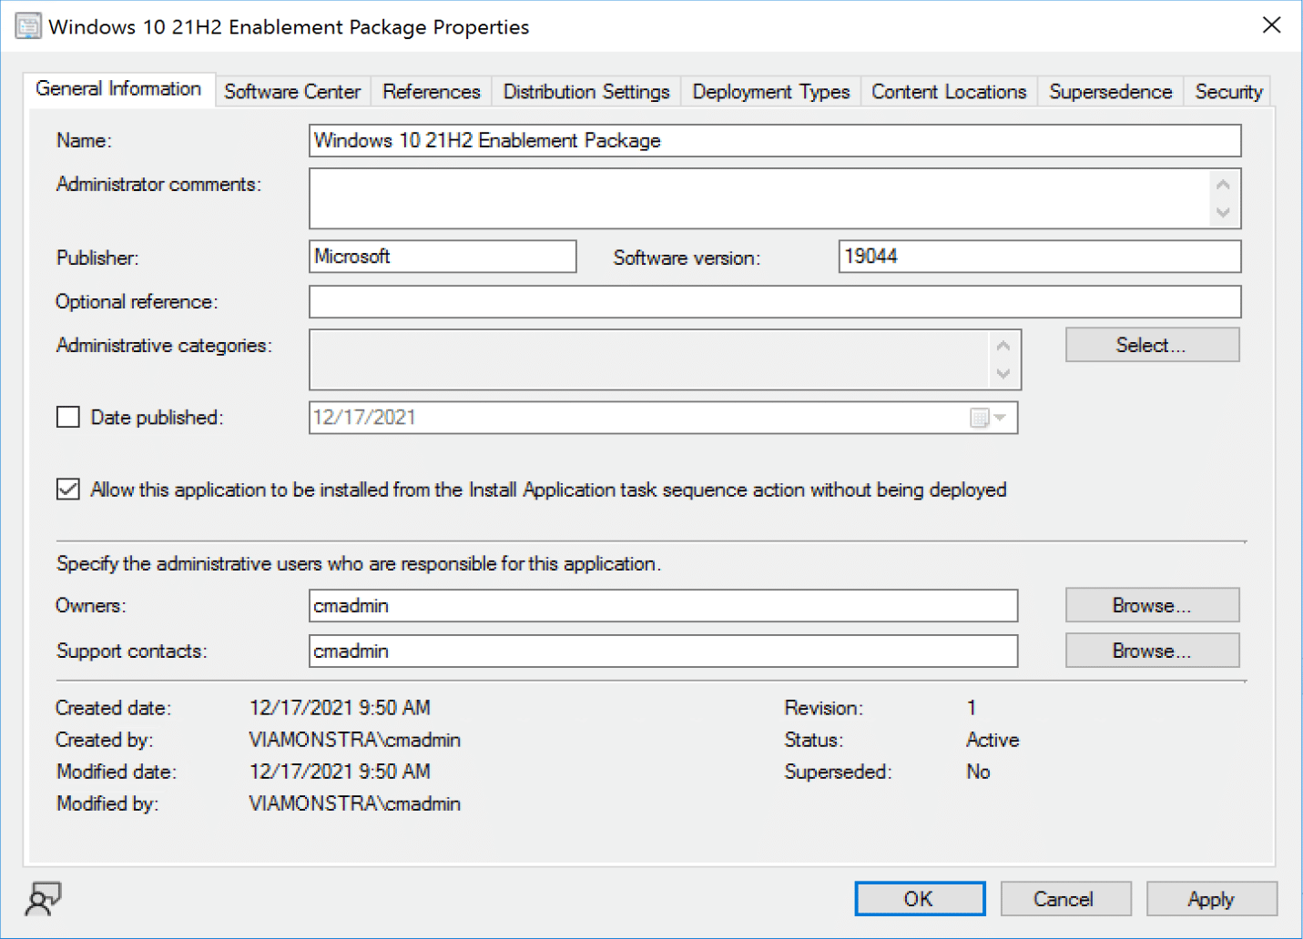Click the feedback person icon at bottom left
Viewport: 1303px width, 939px height.
point(43,899)
